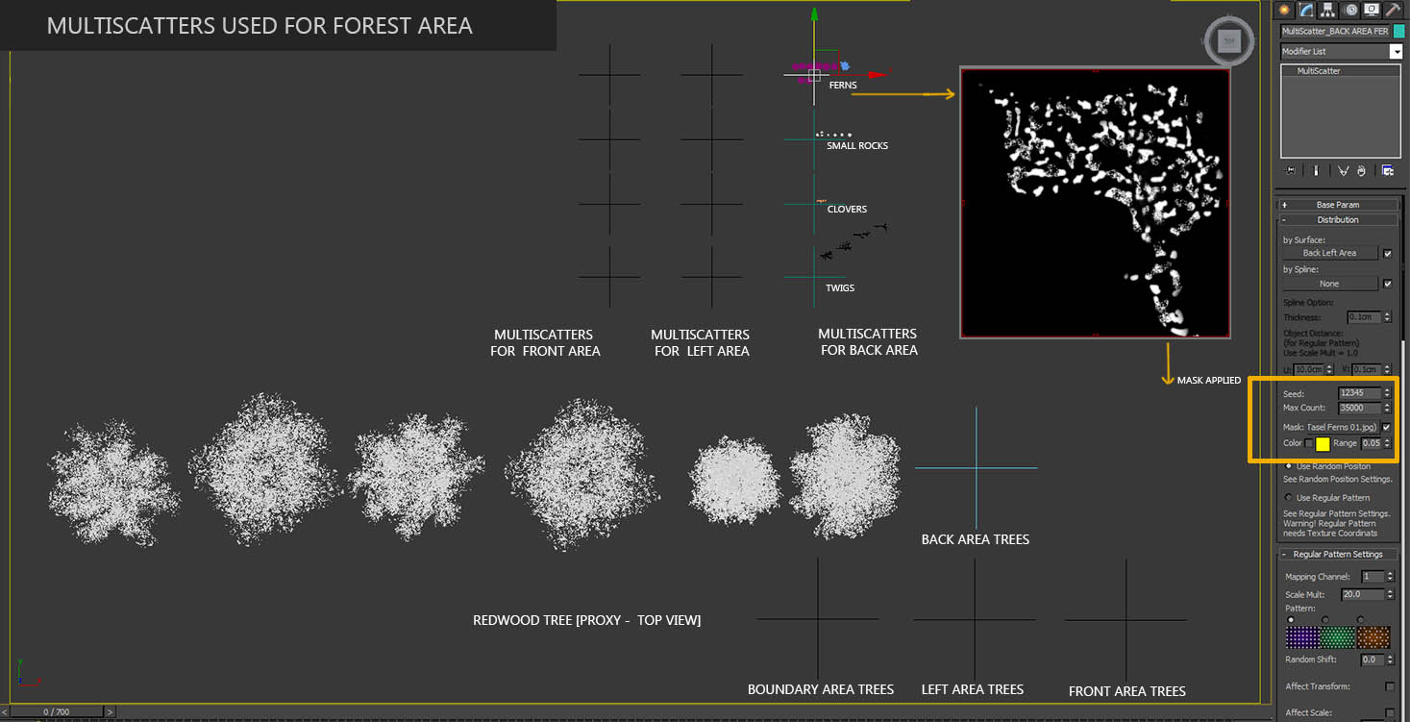Click the Pin Stack icon
This screenshot has height=722, width=1410.
(x=1291, y=170)
